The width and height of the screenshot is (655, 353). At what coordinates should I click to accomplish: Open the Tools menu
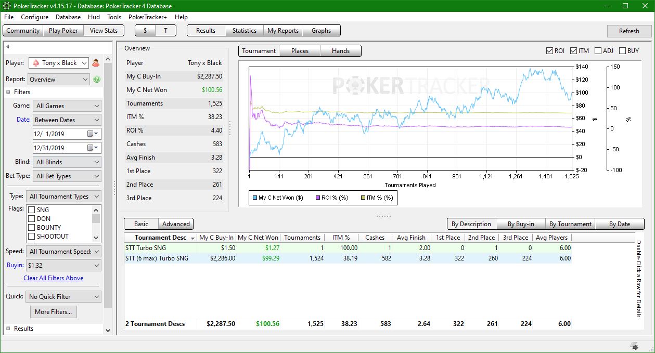[x=114, y=17]
